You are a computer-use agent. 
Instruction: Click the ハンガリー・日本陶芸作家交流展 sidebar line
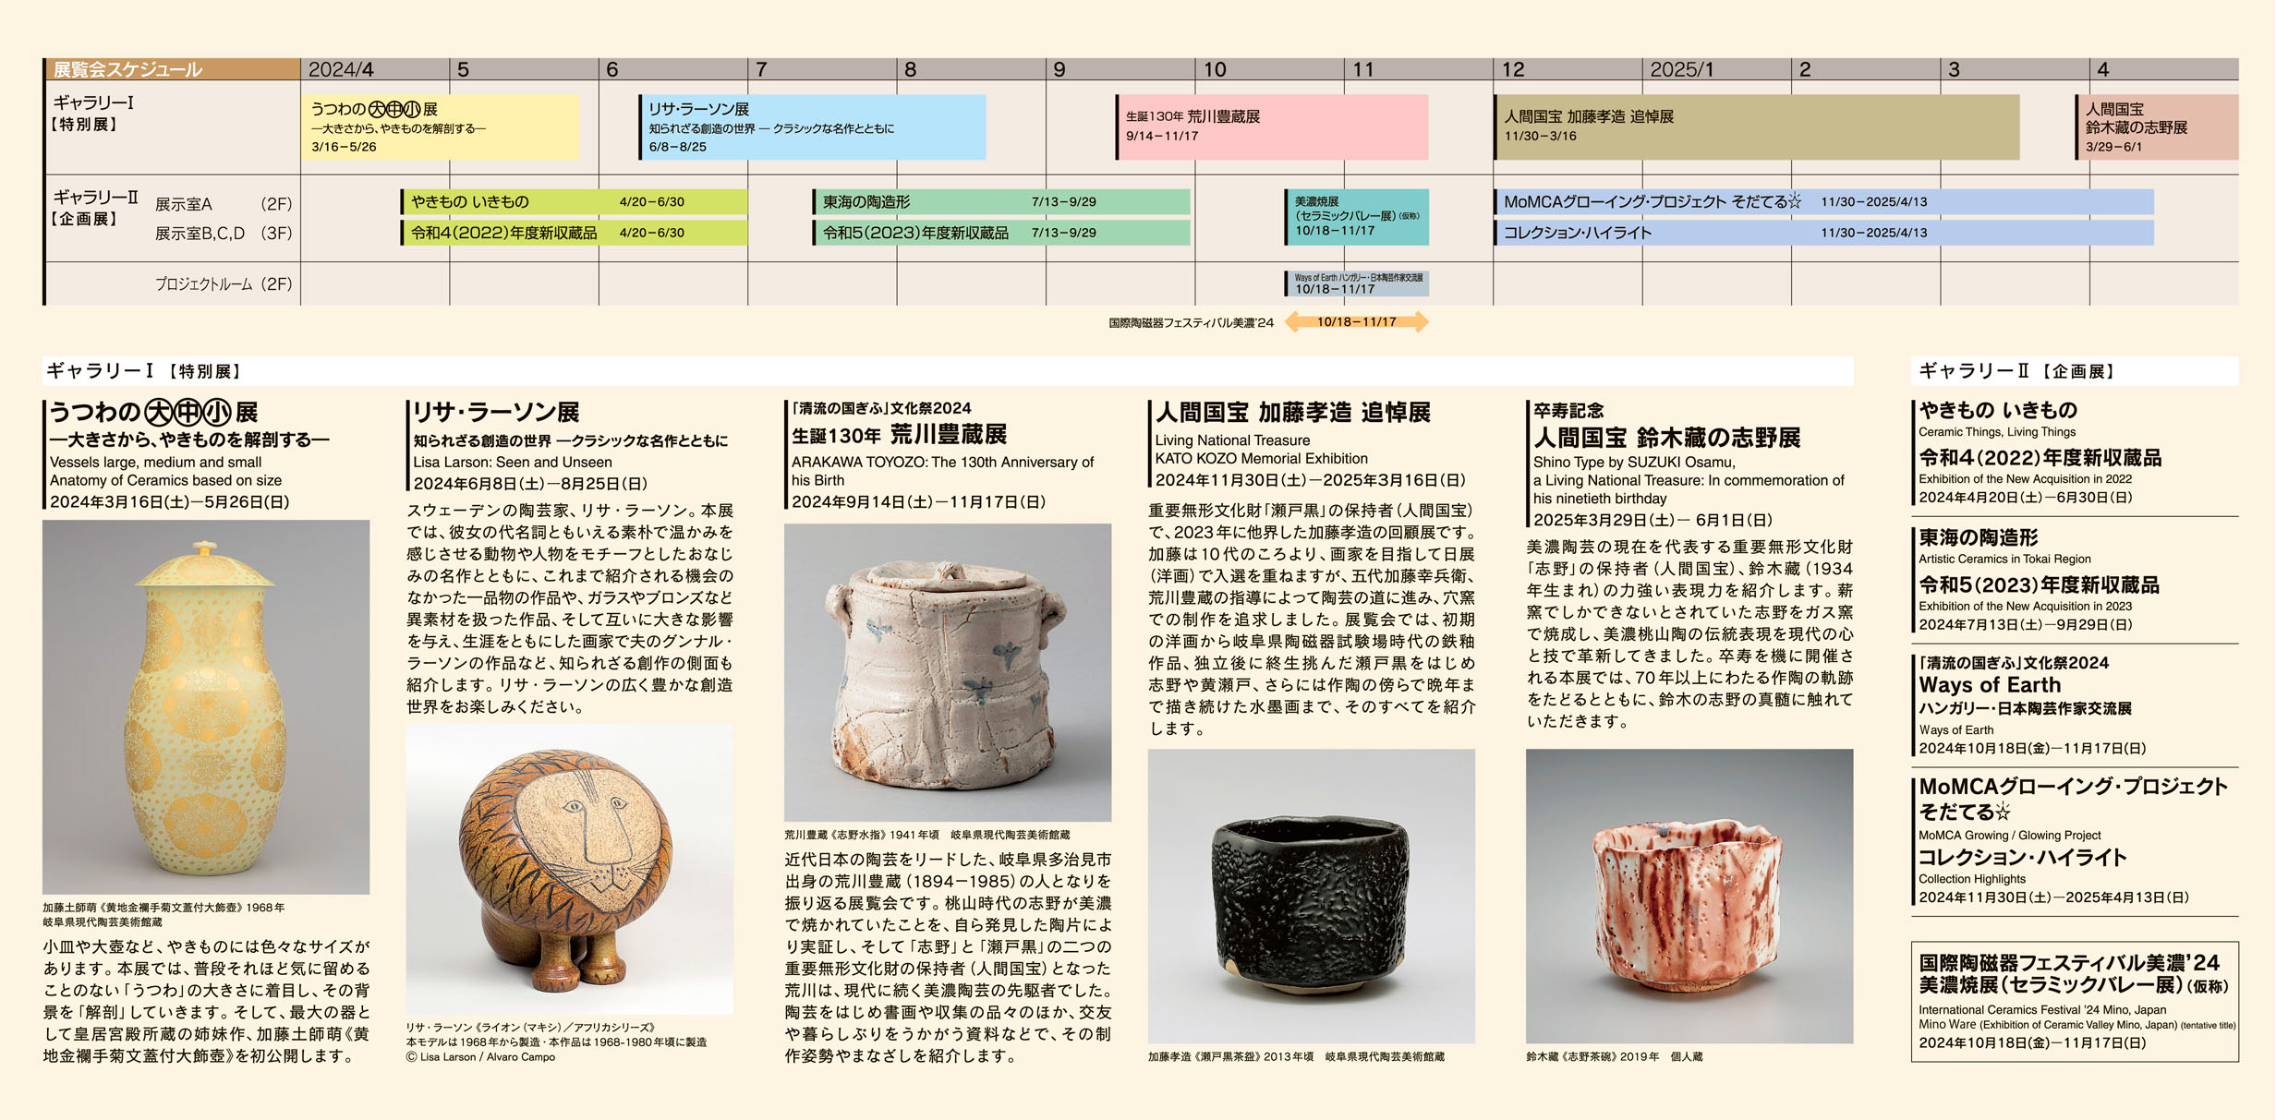coord(2026,709)
